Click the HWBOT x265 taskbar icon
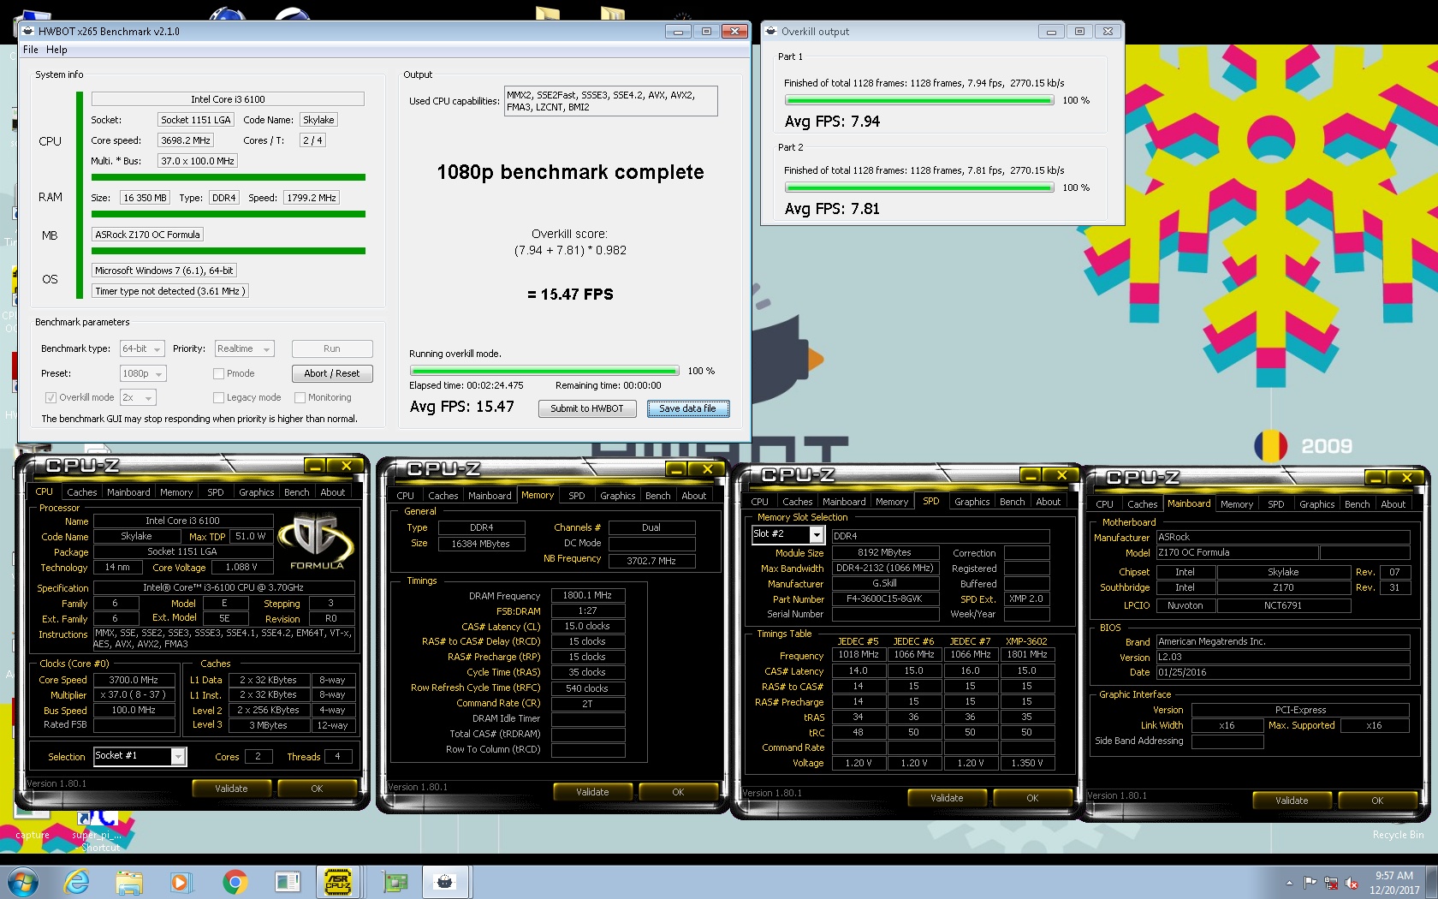Image resolution: width=1438 pixels, height=899 pixels. click(445, 881)
